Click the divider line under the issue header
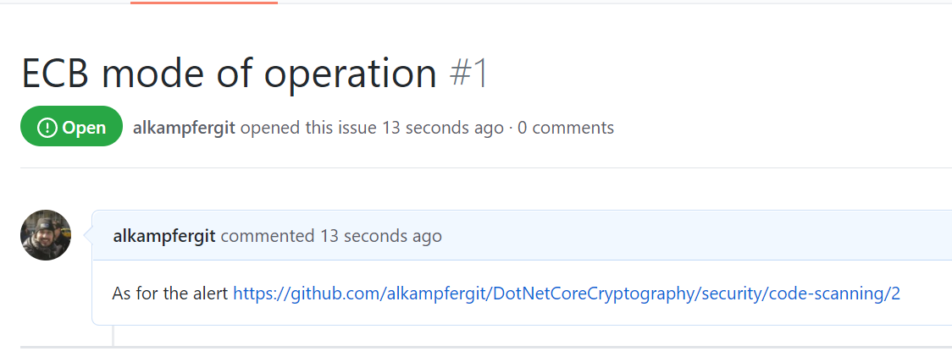This screenshot has width=952, height=362. (x=485, y=167)
